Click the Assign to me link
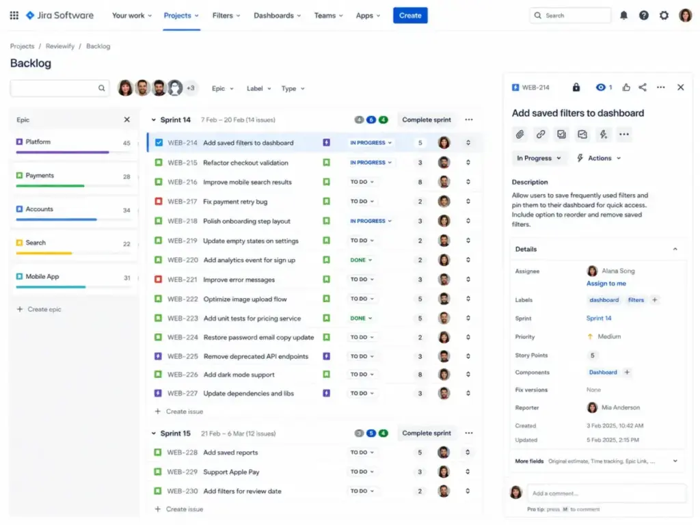This screenshot has width=700, height=525. [x=606, y=284]
